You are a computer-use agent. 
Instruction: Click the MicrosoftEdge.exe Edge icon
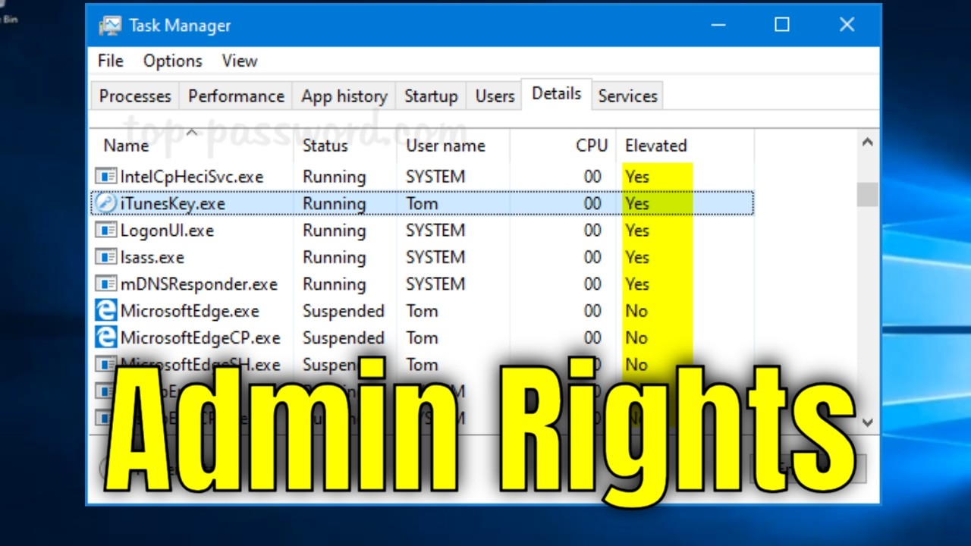tap(105, 311)
